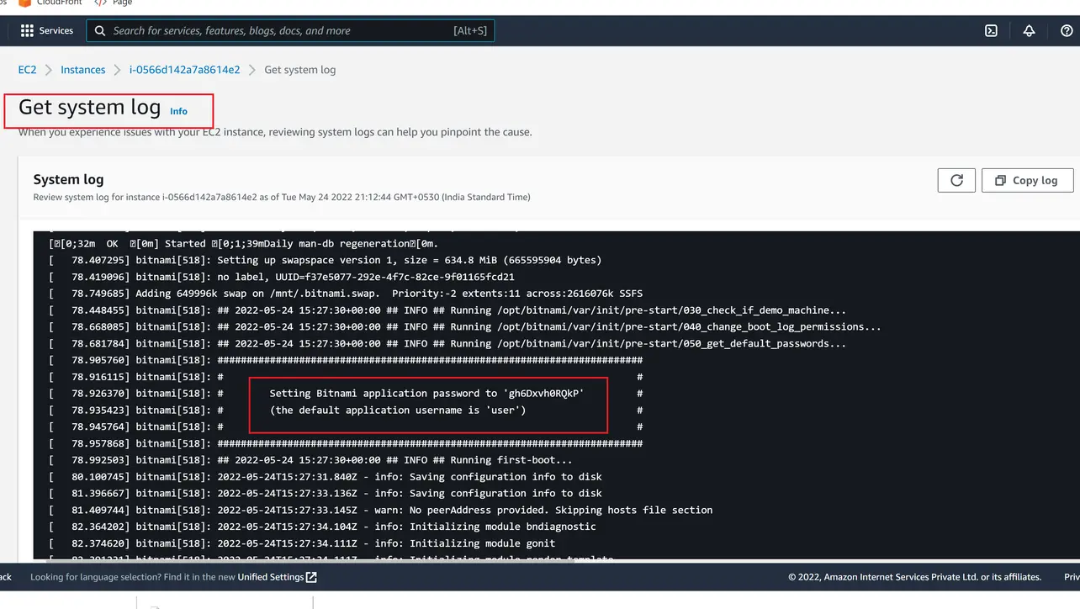The width and height of the screenshot is (1080, 609).
Task: Open the AWS Services grid menu
Action: pyautogui.click(x=46, y=30)
